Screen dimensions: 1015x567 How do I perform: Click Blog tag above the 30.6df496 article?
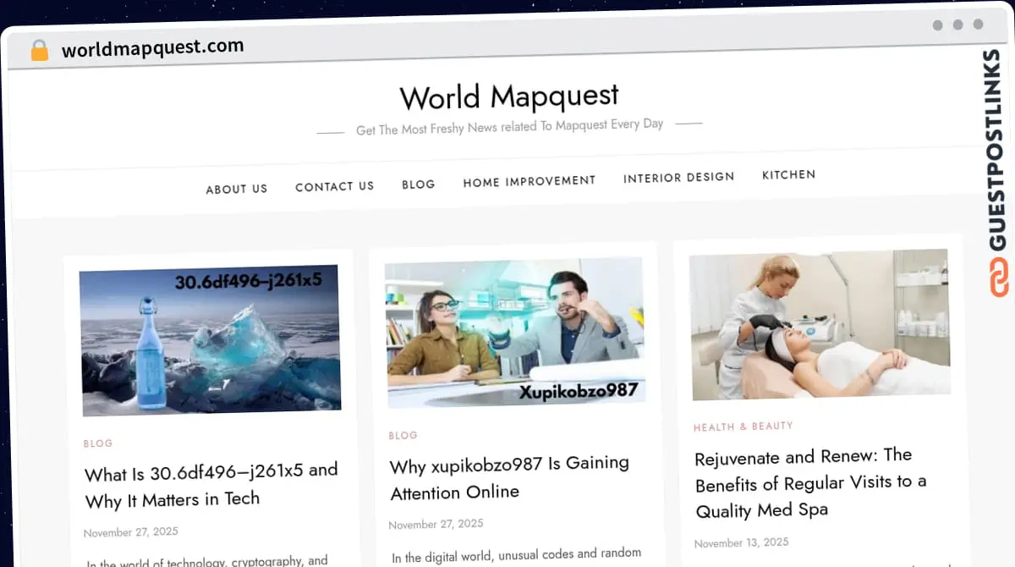point(98,443)
